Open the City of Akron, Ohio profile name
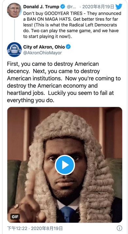Viewport: 128px width, 234px height. coord(44,47)
